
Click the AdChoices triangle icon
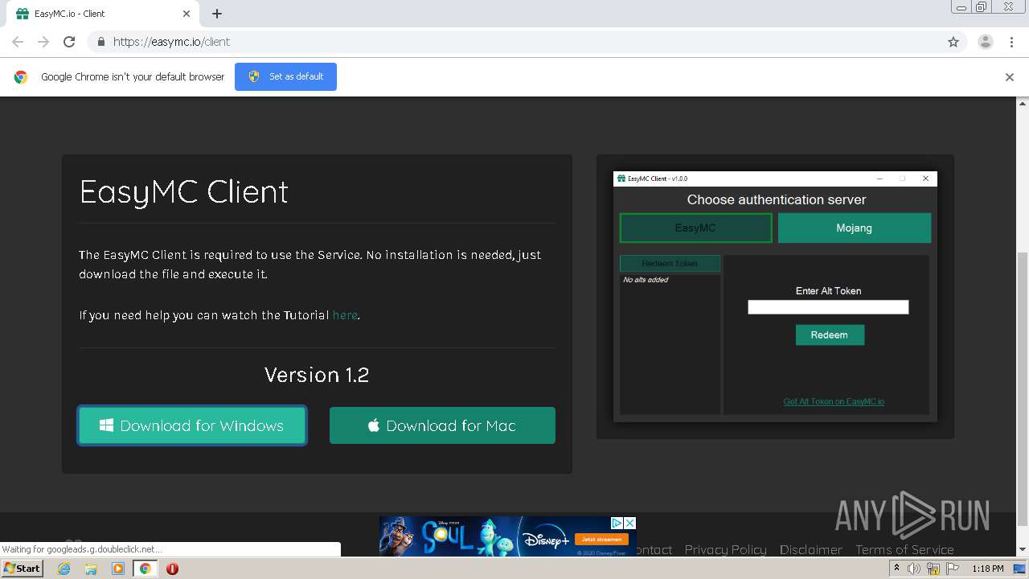pos(617,523)
